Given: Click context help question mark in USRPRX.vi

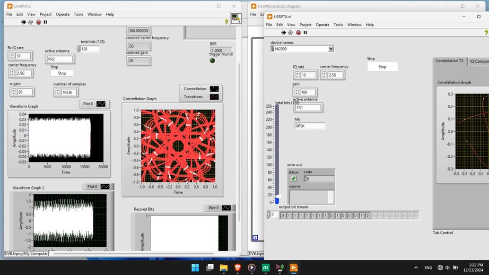Looking at the screenshot, I should pos(227,21).
